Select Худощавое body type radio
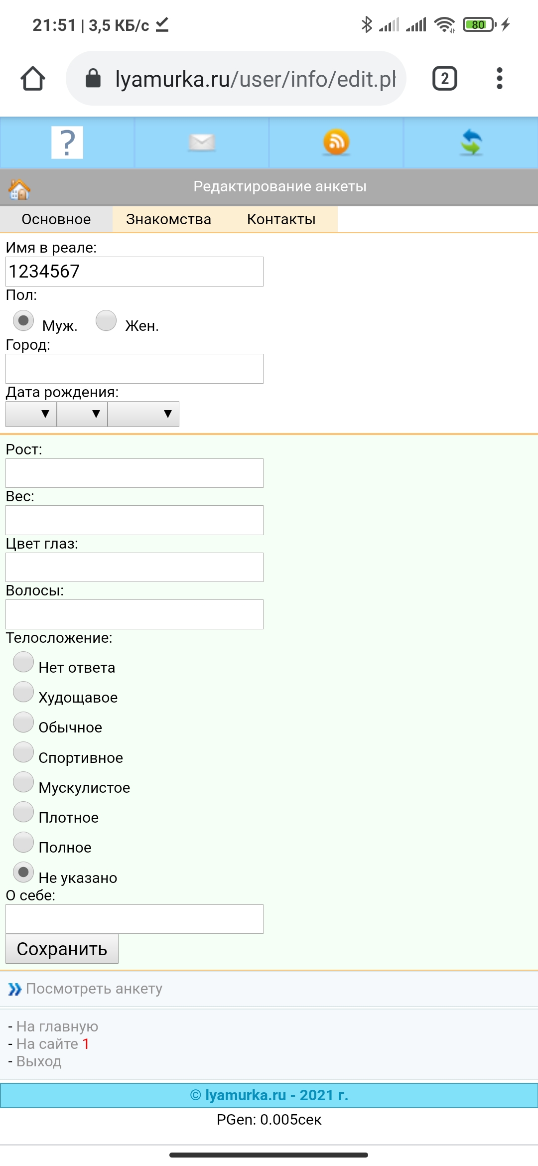 tap(23, 692)
